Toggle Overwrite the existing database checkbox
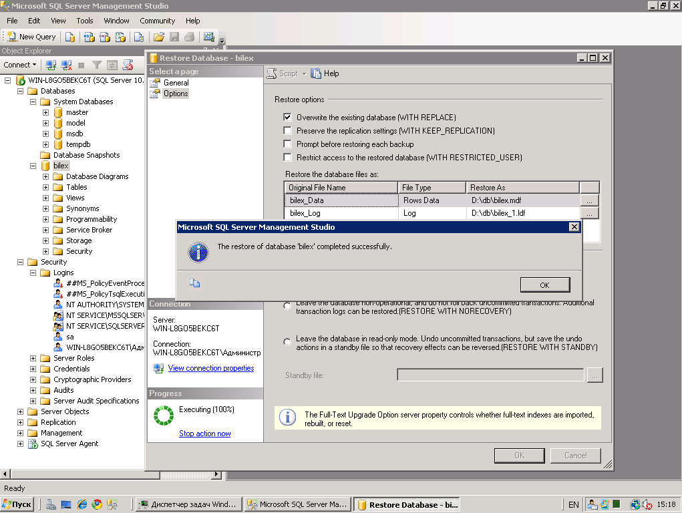 tap(287, 117)
